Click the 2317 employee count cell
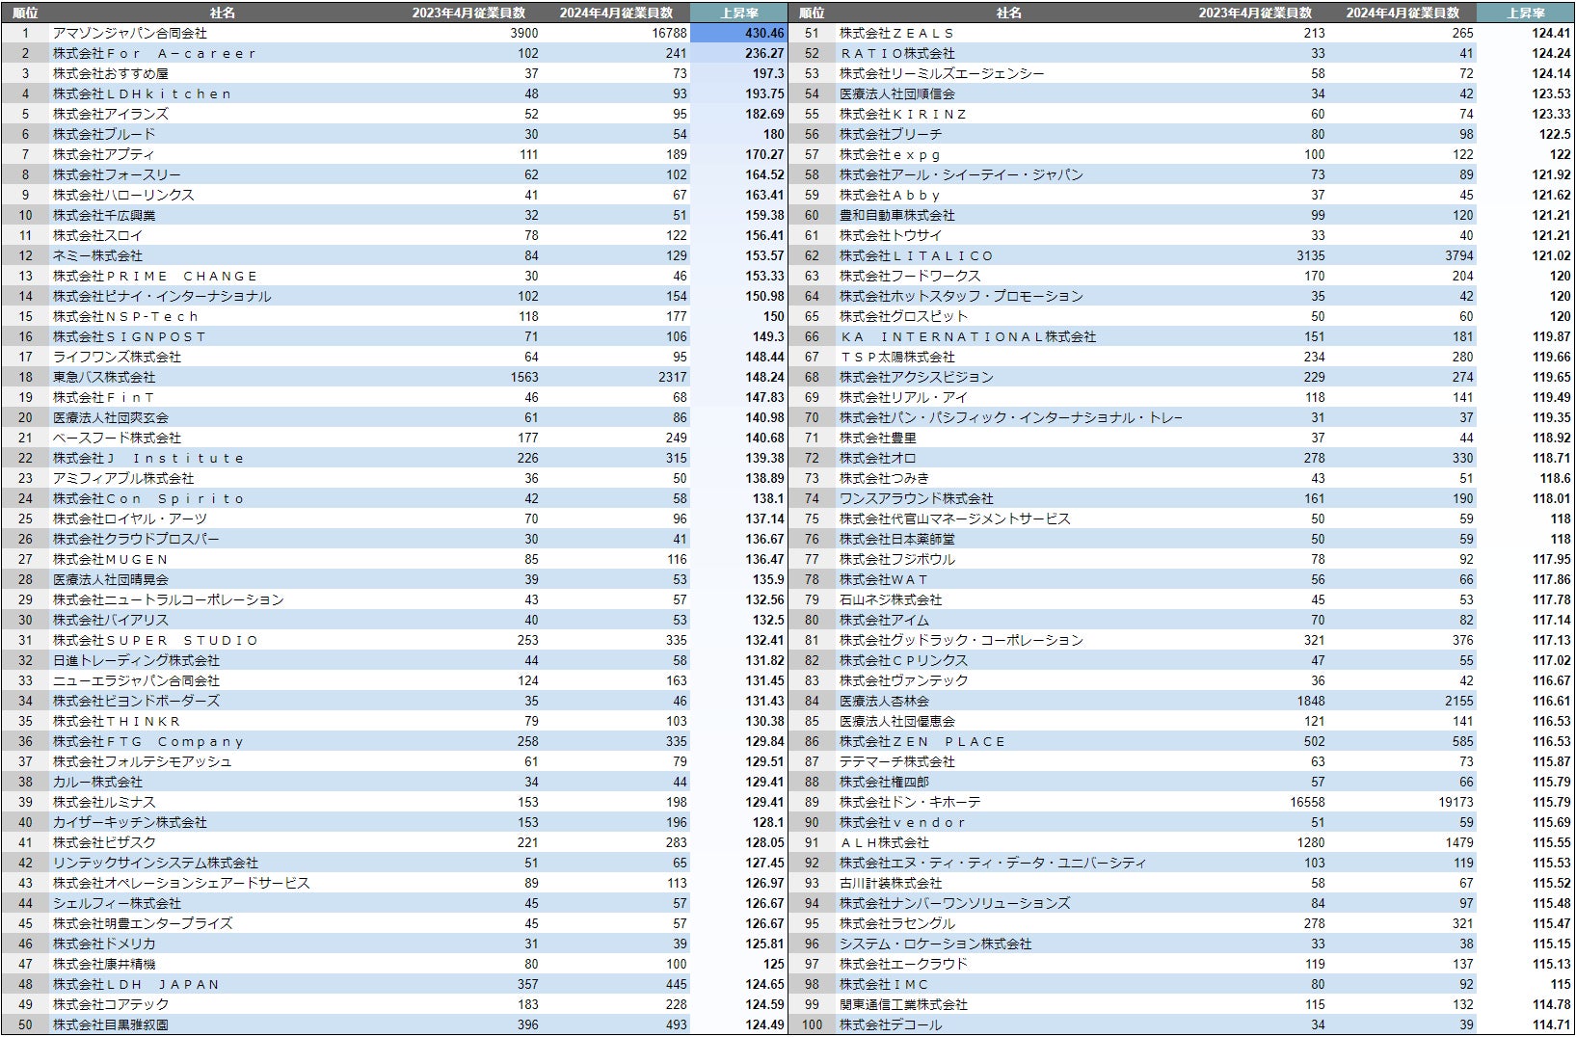This screenshot has height=1037, width=1576. point(673,377)
